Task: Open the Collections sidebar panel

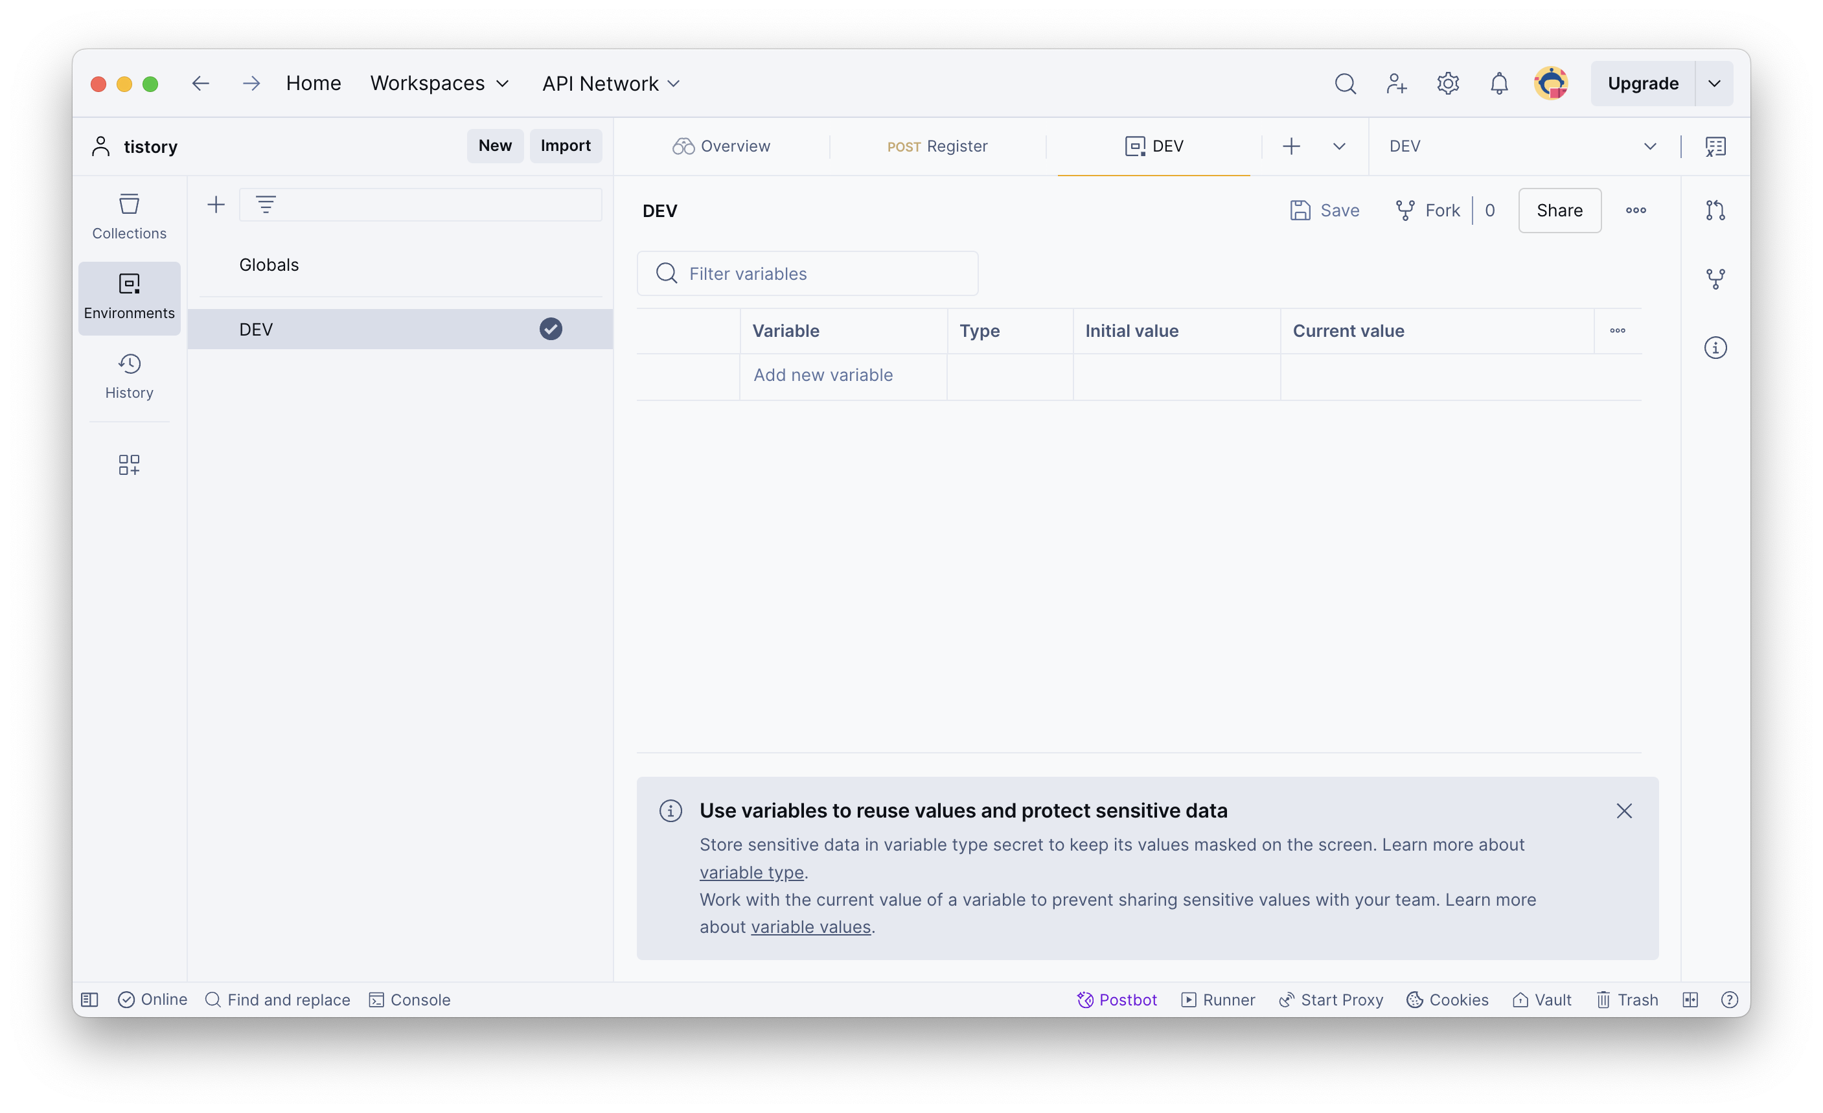Action: point(129,216)
